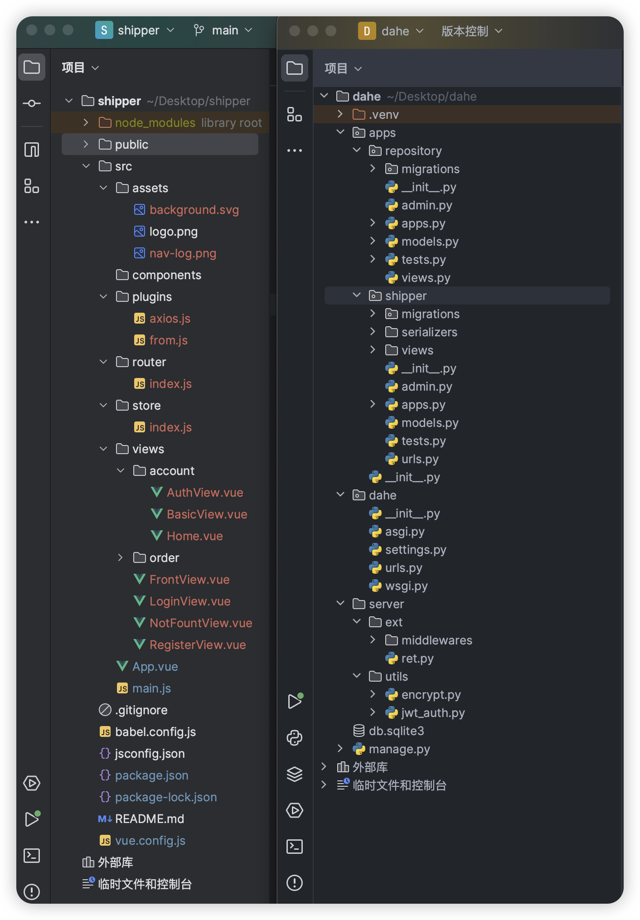Image resolution: width=640 pixels, height=920 pixels.
Task: Open the 项目 view menu in dahe
Action: click(343, 68)
